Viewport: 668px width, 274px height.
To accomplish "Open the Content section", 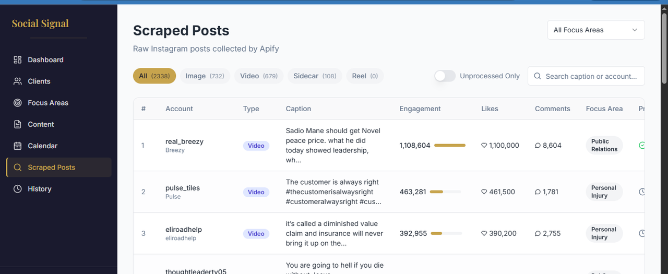I will pos(58,124).
